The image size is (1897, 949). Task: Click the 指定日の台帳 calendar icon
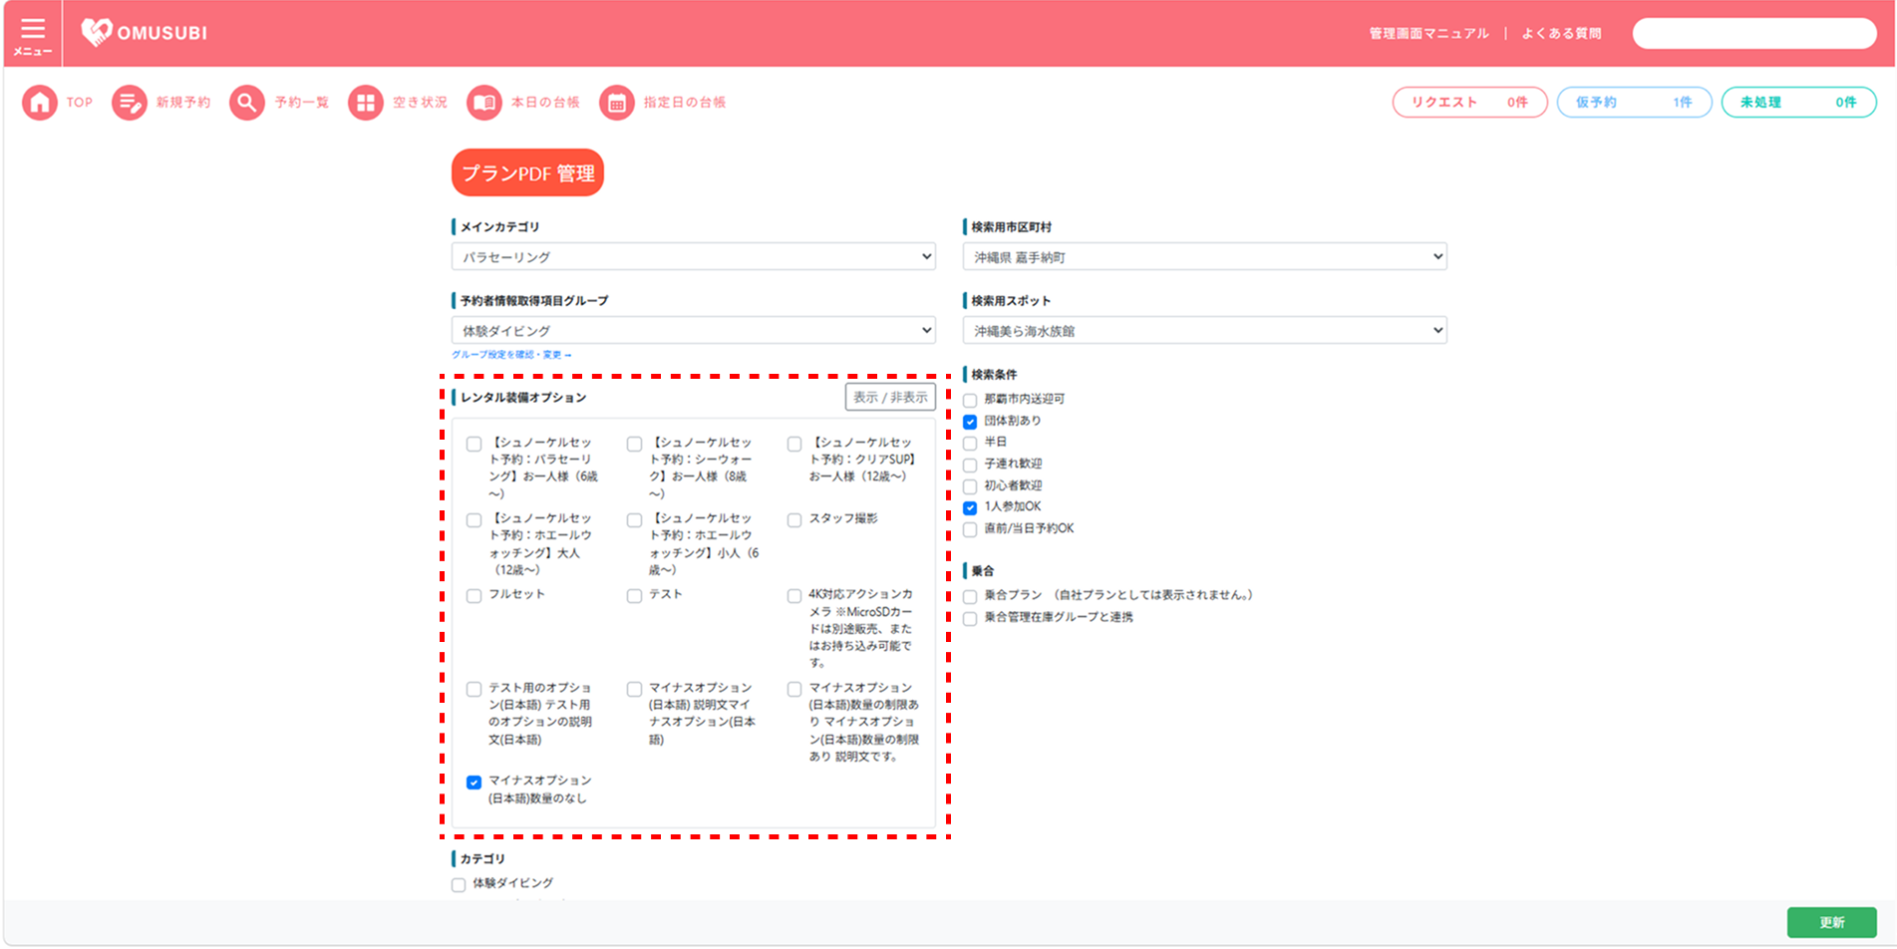[617, 103]
